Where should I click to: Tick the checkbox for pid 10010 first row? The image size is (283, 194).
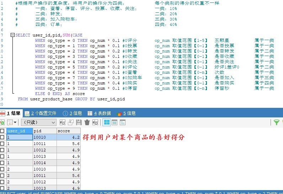[2, 137]
